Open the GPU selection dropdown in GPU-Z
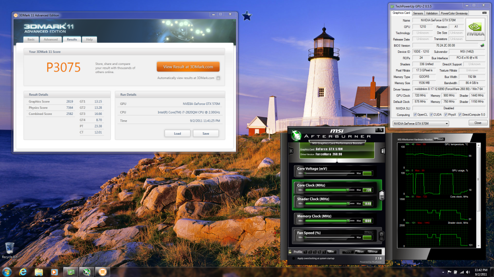This screenshot has height=277, width=494. point(420,124)
